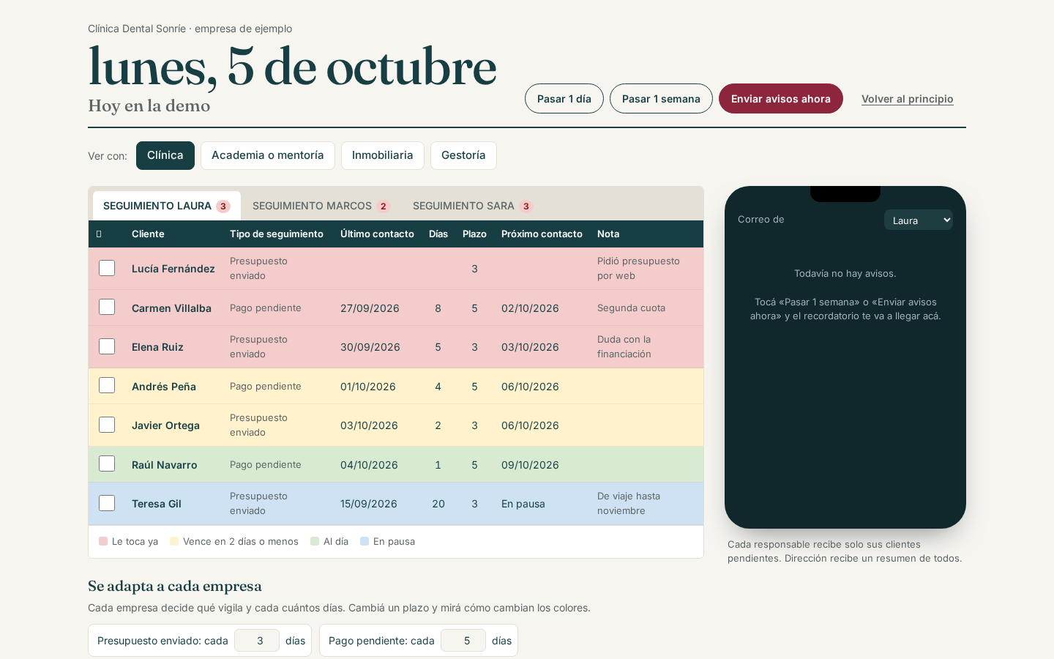
Task: Follow the Volver al principio link
Action: 908,99
